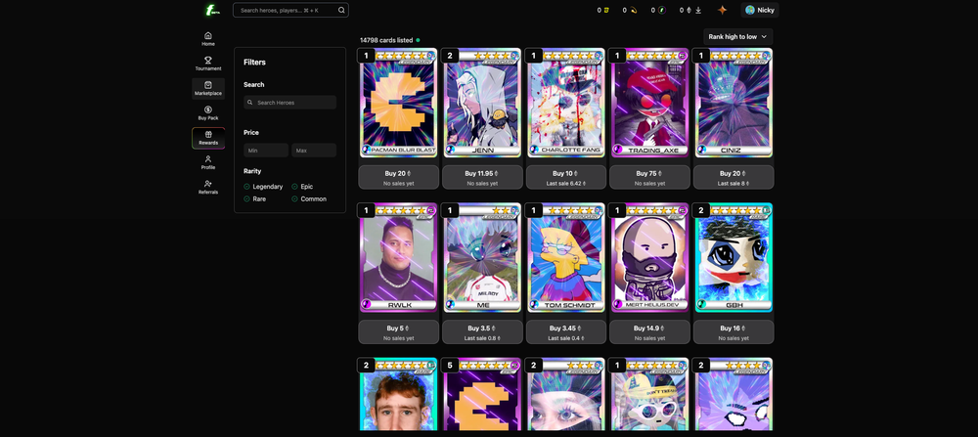The image size is (978, 437).
Task: Click the green fragment token icon
Action: [662, 10]
